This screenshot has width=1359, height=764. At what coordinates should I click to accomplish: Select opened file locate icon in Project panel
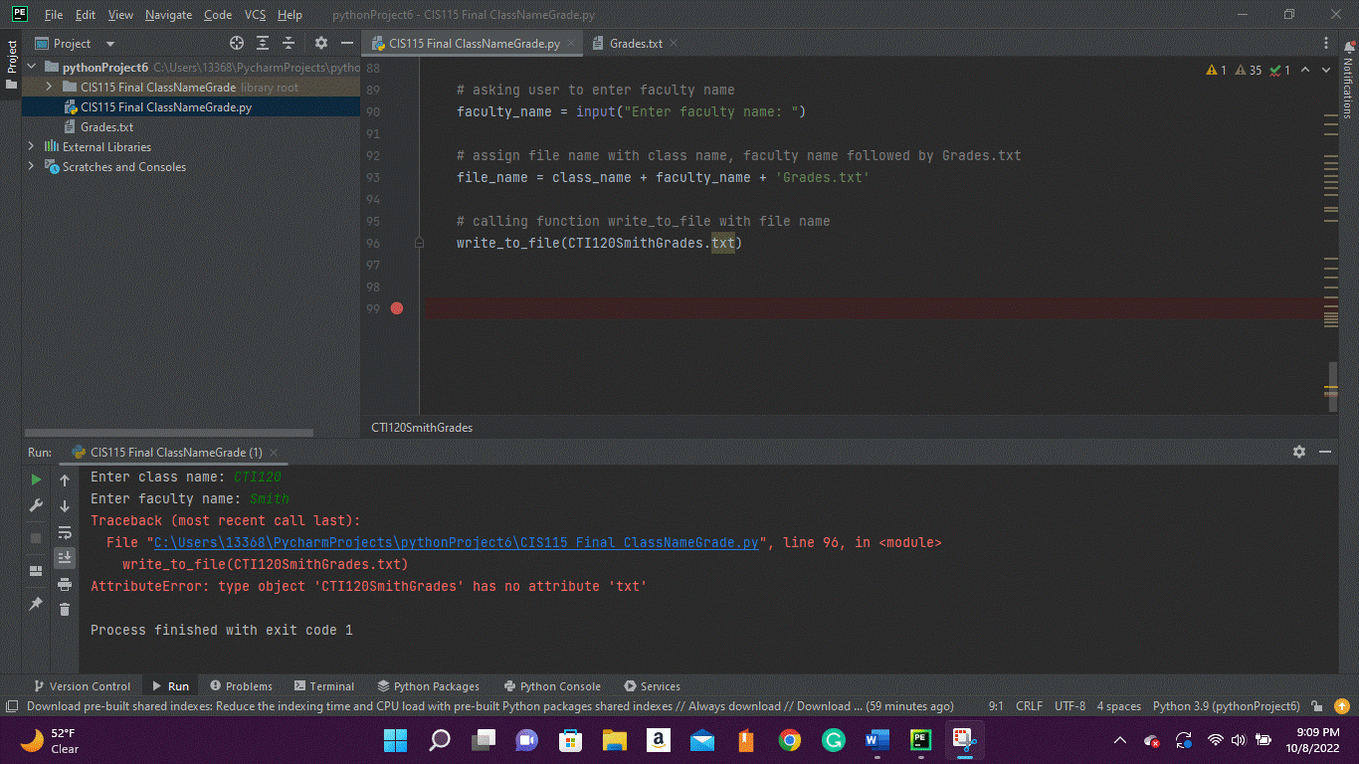(237, 44)
